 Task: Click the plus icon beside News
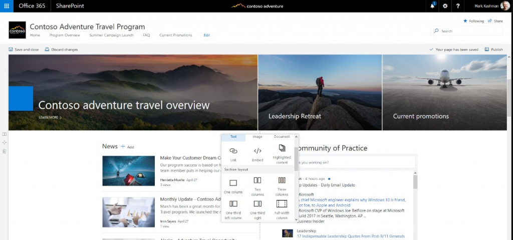coord(123,146)
